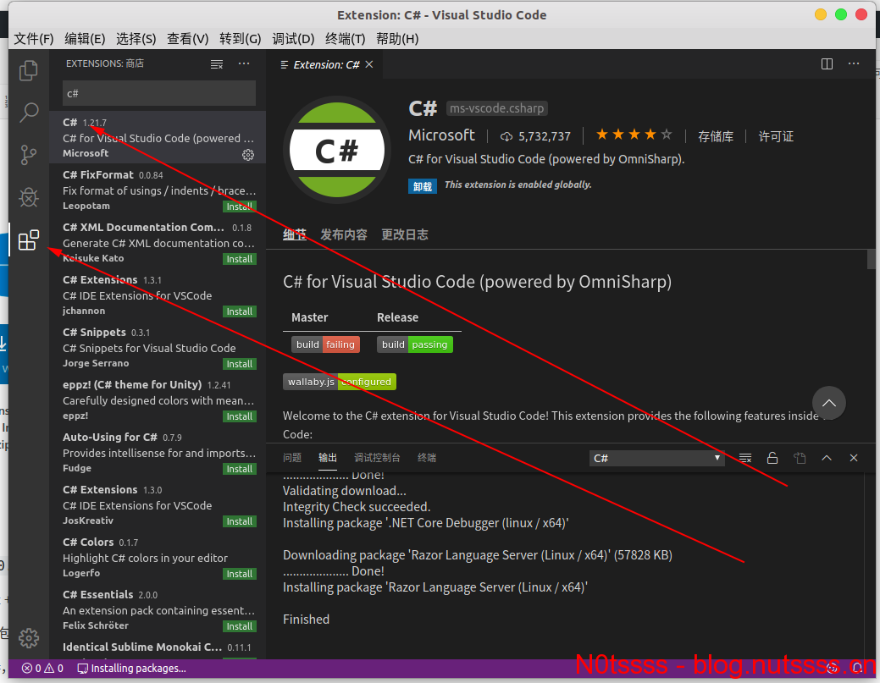Select the C# 1.21.7 extension by Microsoft
This screenshot has width=880, height=683.
pyautogui.click(x=158, y=137)
